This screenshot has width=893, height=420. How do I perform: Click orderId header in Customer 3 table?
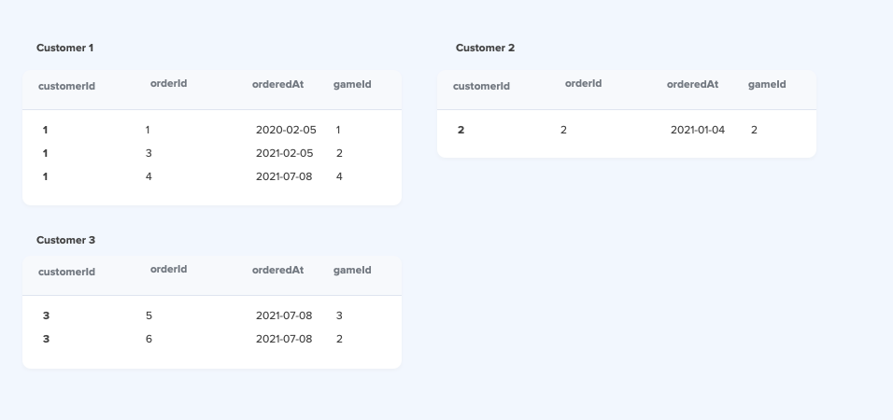coord(168,270)
